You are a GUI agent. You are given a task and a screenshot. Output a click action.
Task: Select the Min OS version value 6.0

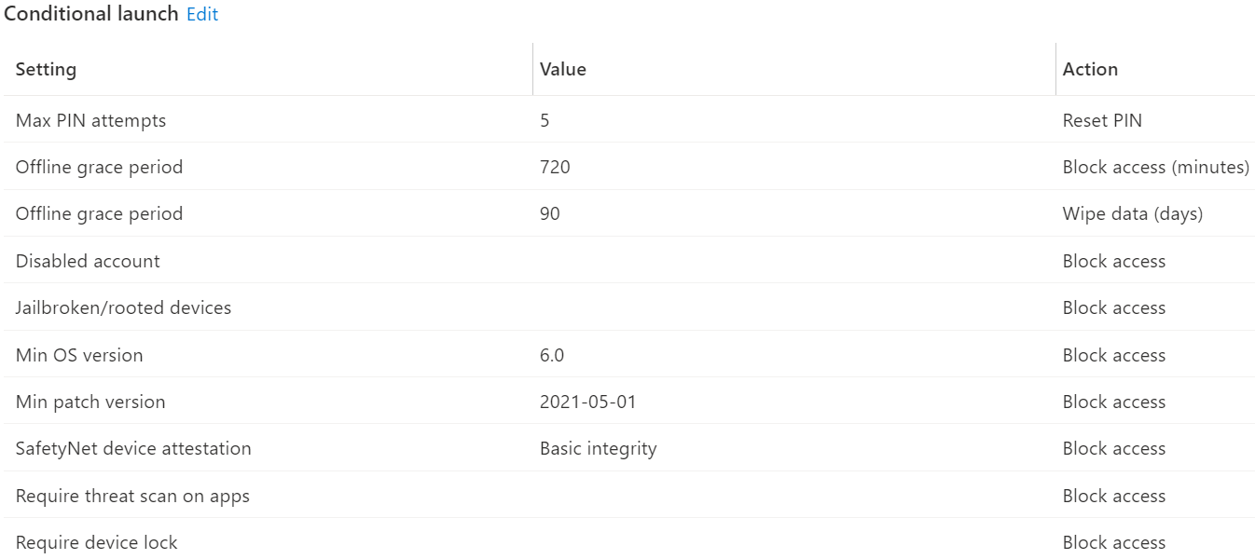(x=552, y=355)
